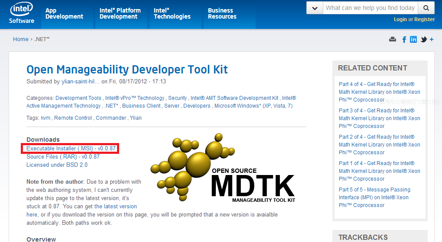This screenshot has height=242, width=442.
Task: Share the page via Facebook icon
Action: coord(404,39)
